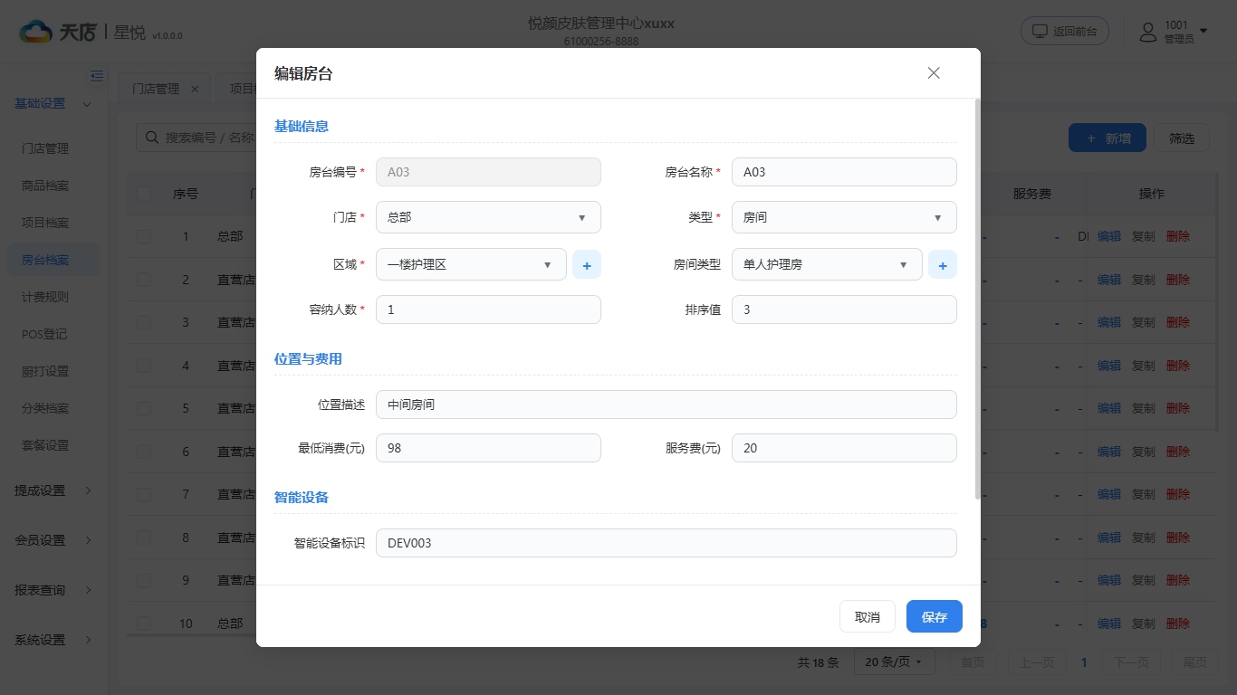Click the dialog's vertical scrollbar

pyautogui.click(x=977, y=299)
